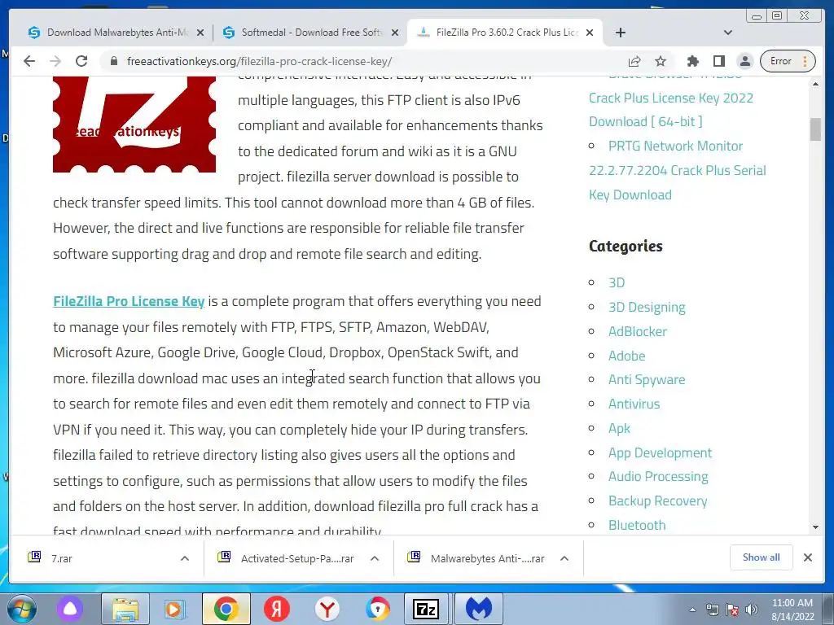The width and height of the screenshot is (834, 625).
Task: Open PRTG Network Monitor crack link
Action: [x=677, y=170]
